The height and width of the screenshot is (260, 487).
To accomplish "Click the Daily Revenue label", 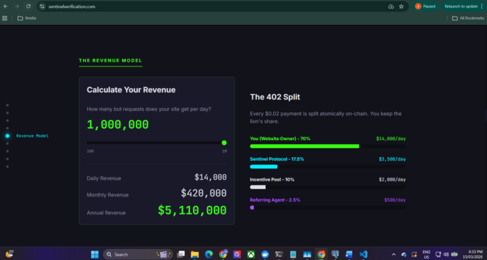I will (x=103, y=179).
